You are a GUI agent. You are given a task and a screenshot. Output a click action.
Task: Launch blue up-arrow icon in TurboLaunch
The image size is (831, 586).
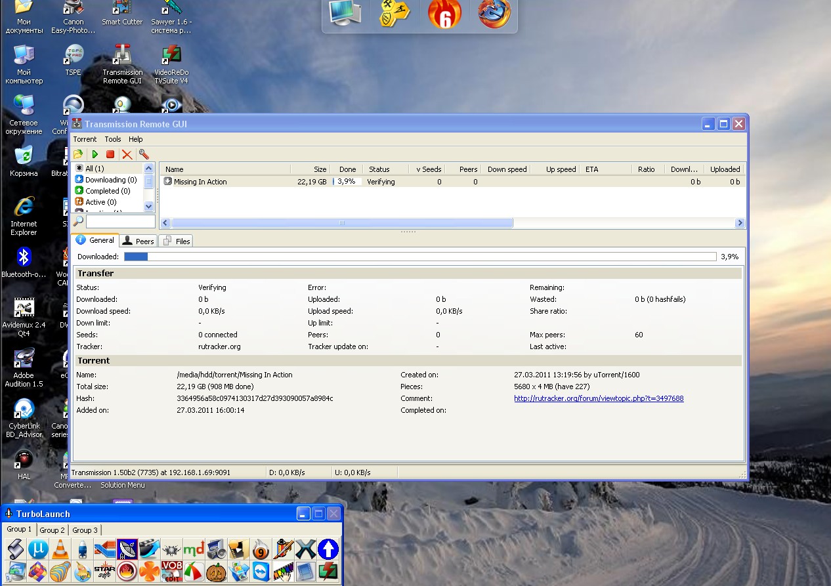[328, 549]
